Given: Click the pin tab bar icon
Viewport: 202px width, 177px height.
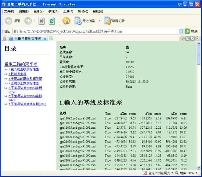Looking at the screenshot, I should pos(192,38).
